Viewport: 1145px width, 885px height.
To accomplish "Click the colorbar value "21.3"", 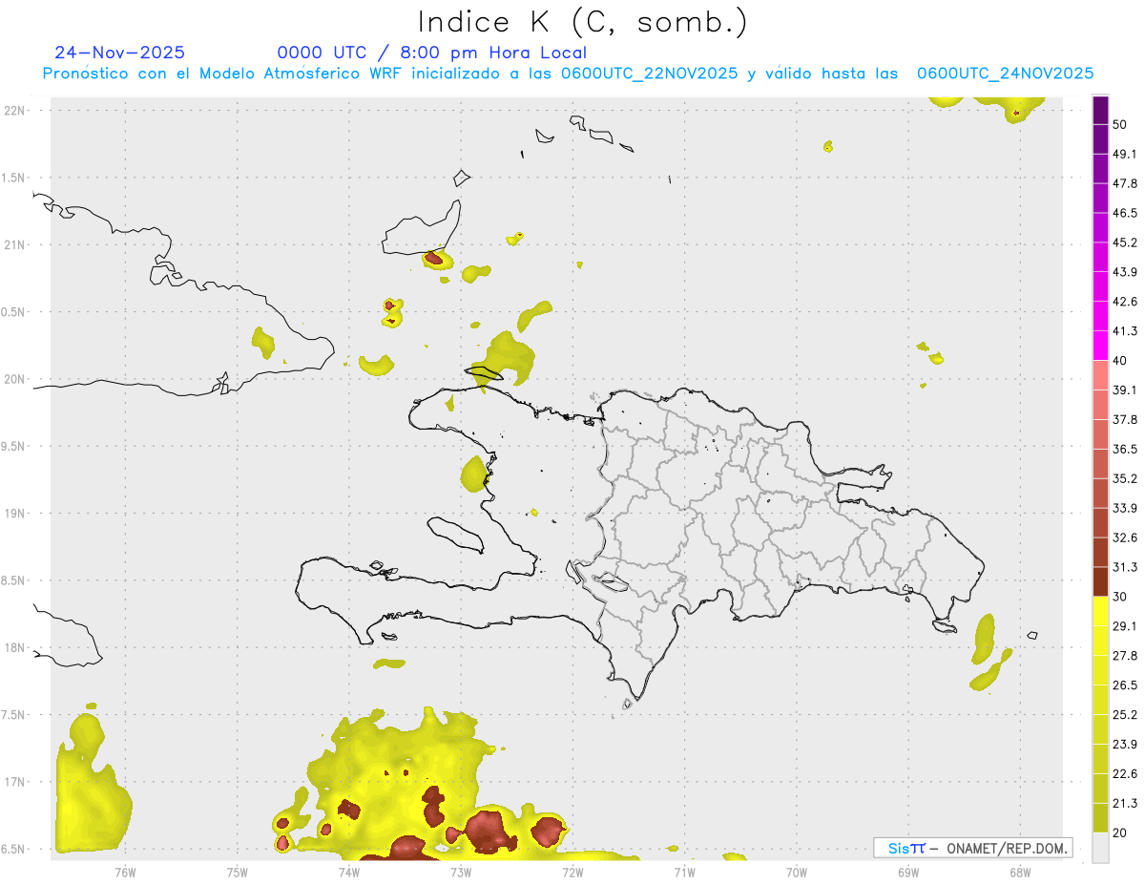I will click(1125, 803).
